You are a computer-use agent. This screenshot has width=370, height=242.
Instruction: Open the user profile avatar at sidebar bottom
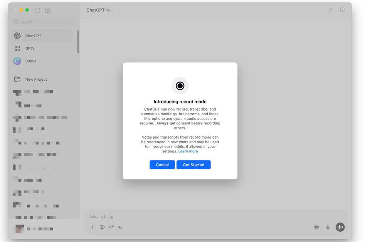(x=20, y=229)
